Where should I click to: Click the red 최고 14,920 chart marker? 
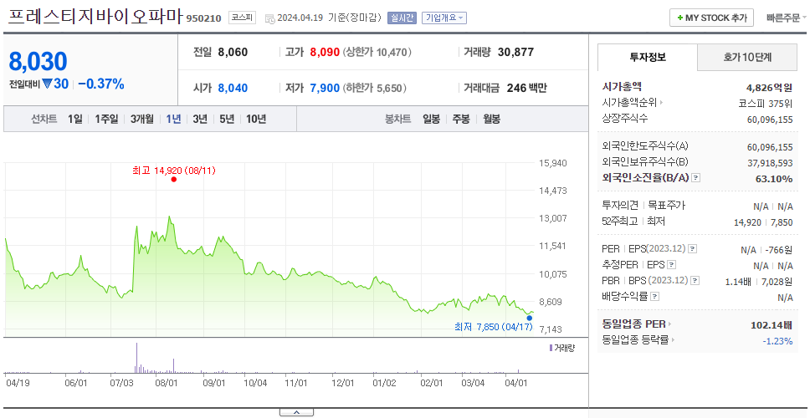pyautogui.click(x=173, y=180)
